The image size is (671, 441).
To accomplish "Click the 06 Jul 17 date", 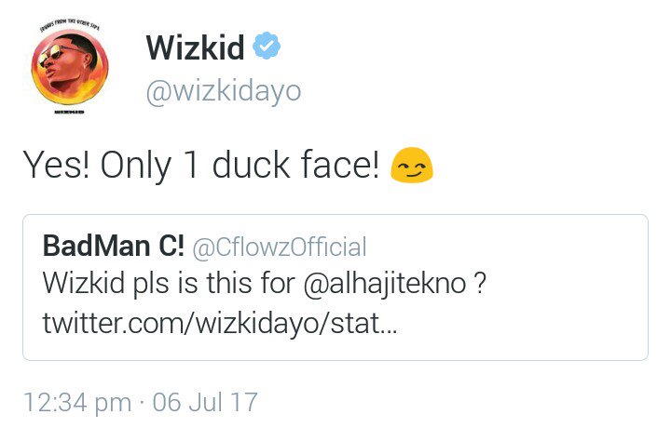I will pos(205,402).
